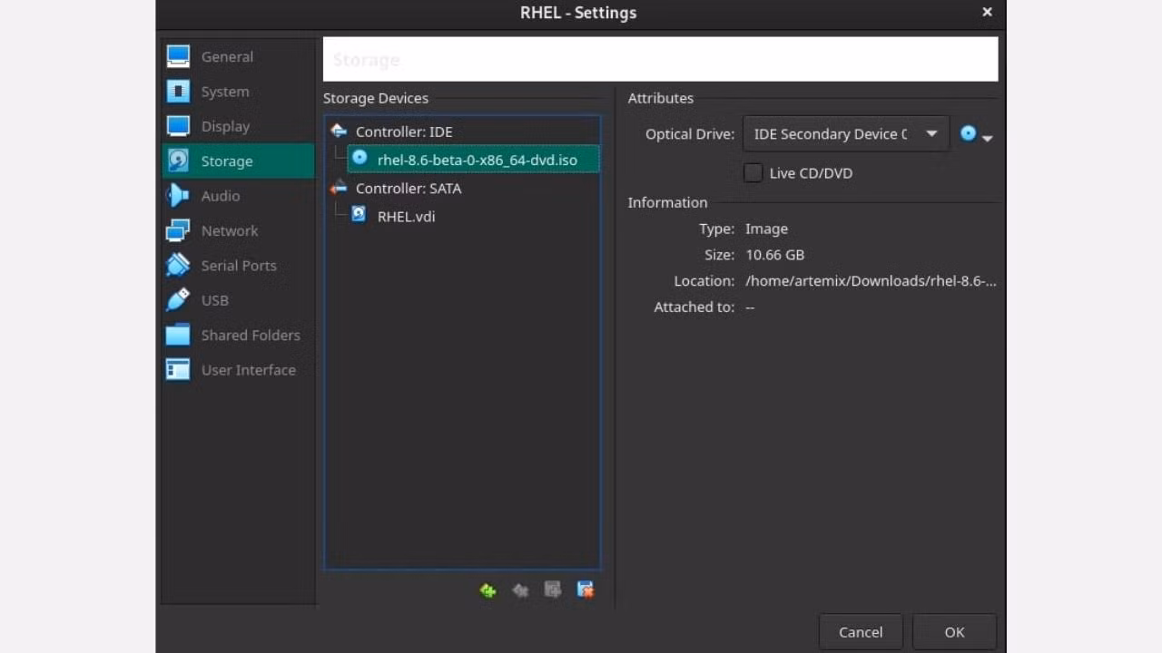
Task: Open the User Interface category
Action: tap(238, 370)
